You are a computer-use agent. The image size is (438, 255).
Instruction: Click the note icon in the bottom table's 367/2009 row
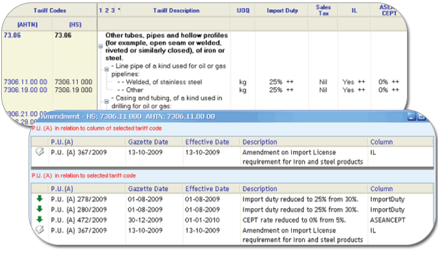(40, 229)
